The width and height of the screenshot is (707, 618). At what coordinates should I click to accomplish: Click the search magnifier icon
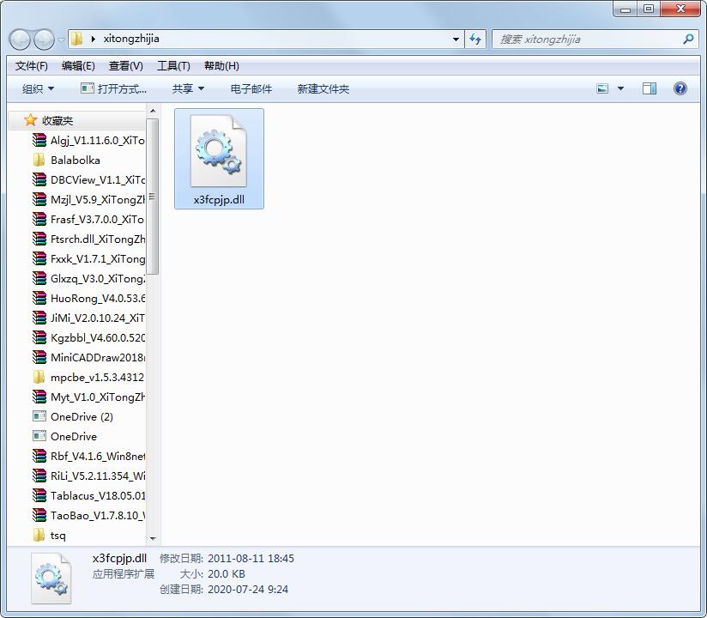click(x=686, y=39)
